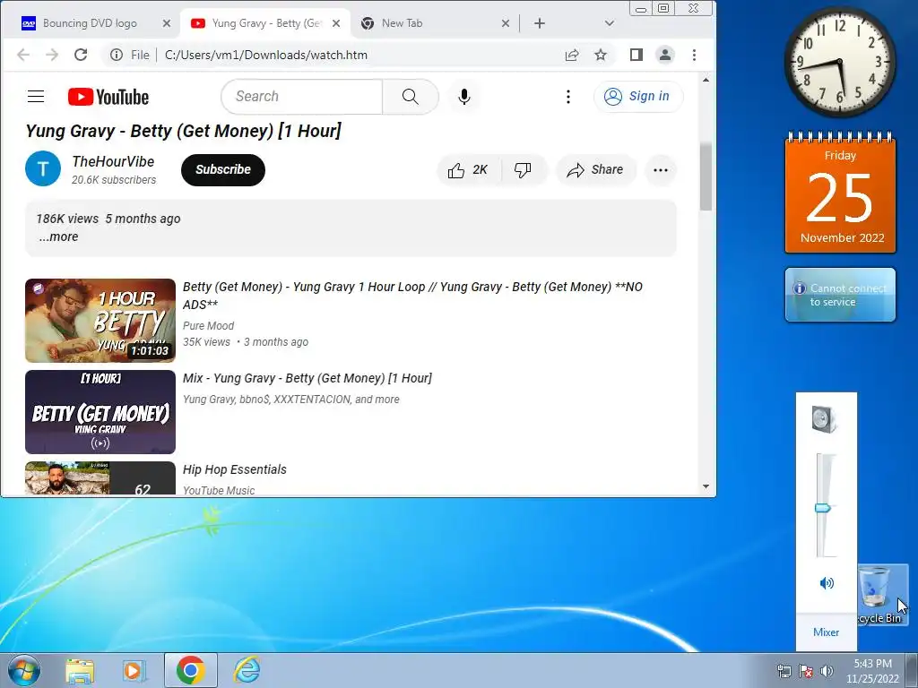This screenshot has width=918, height=688.
Task: Reload the current page
Action: click(x=81, y=55)
